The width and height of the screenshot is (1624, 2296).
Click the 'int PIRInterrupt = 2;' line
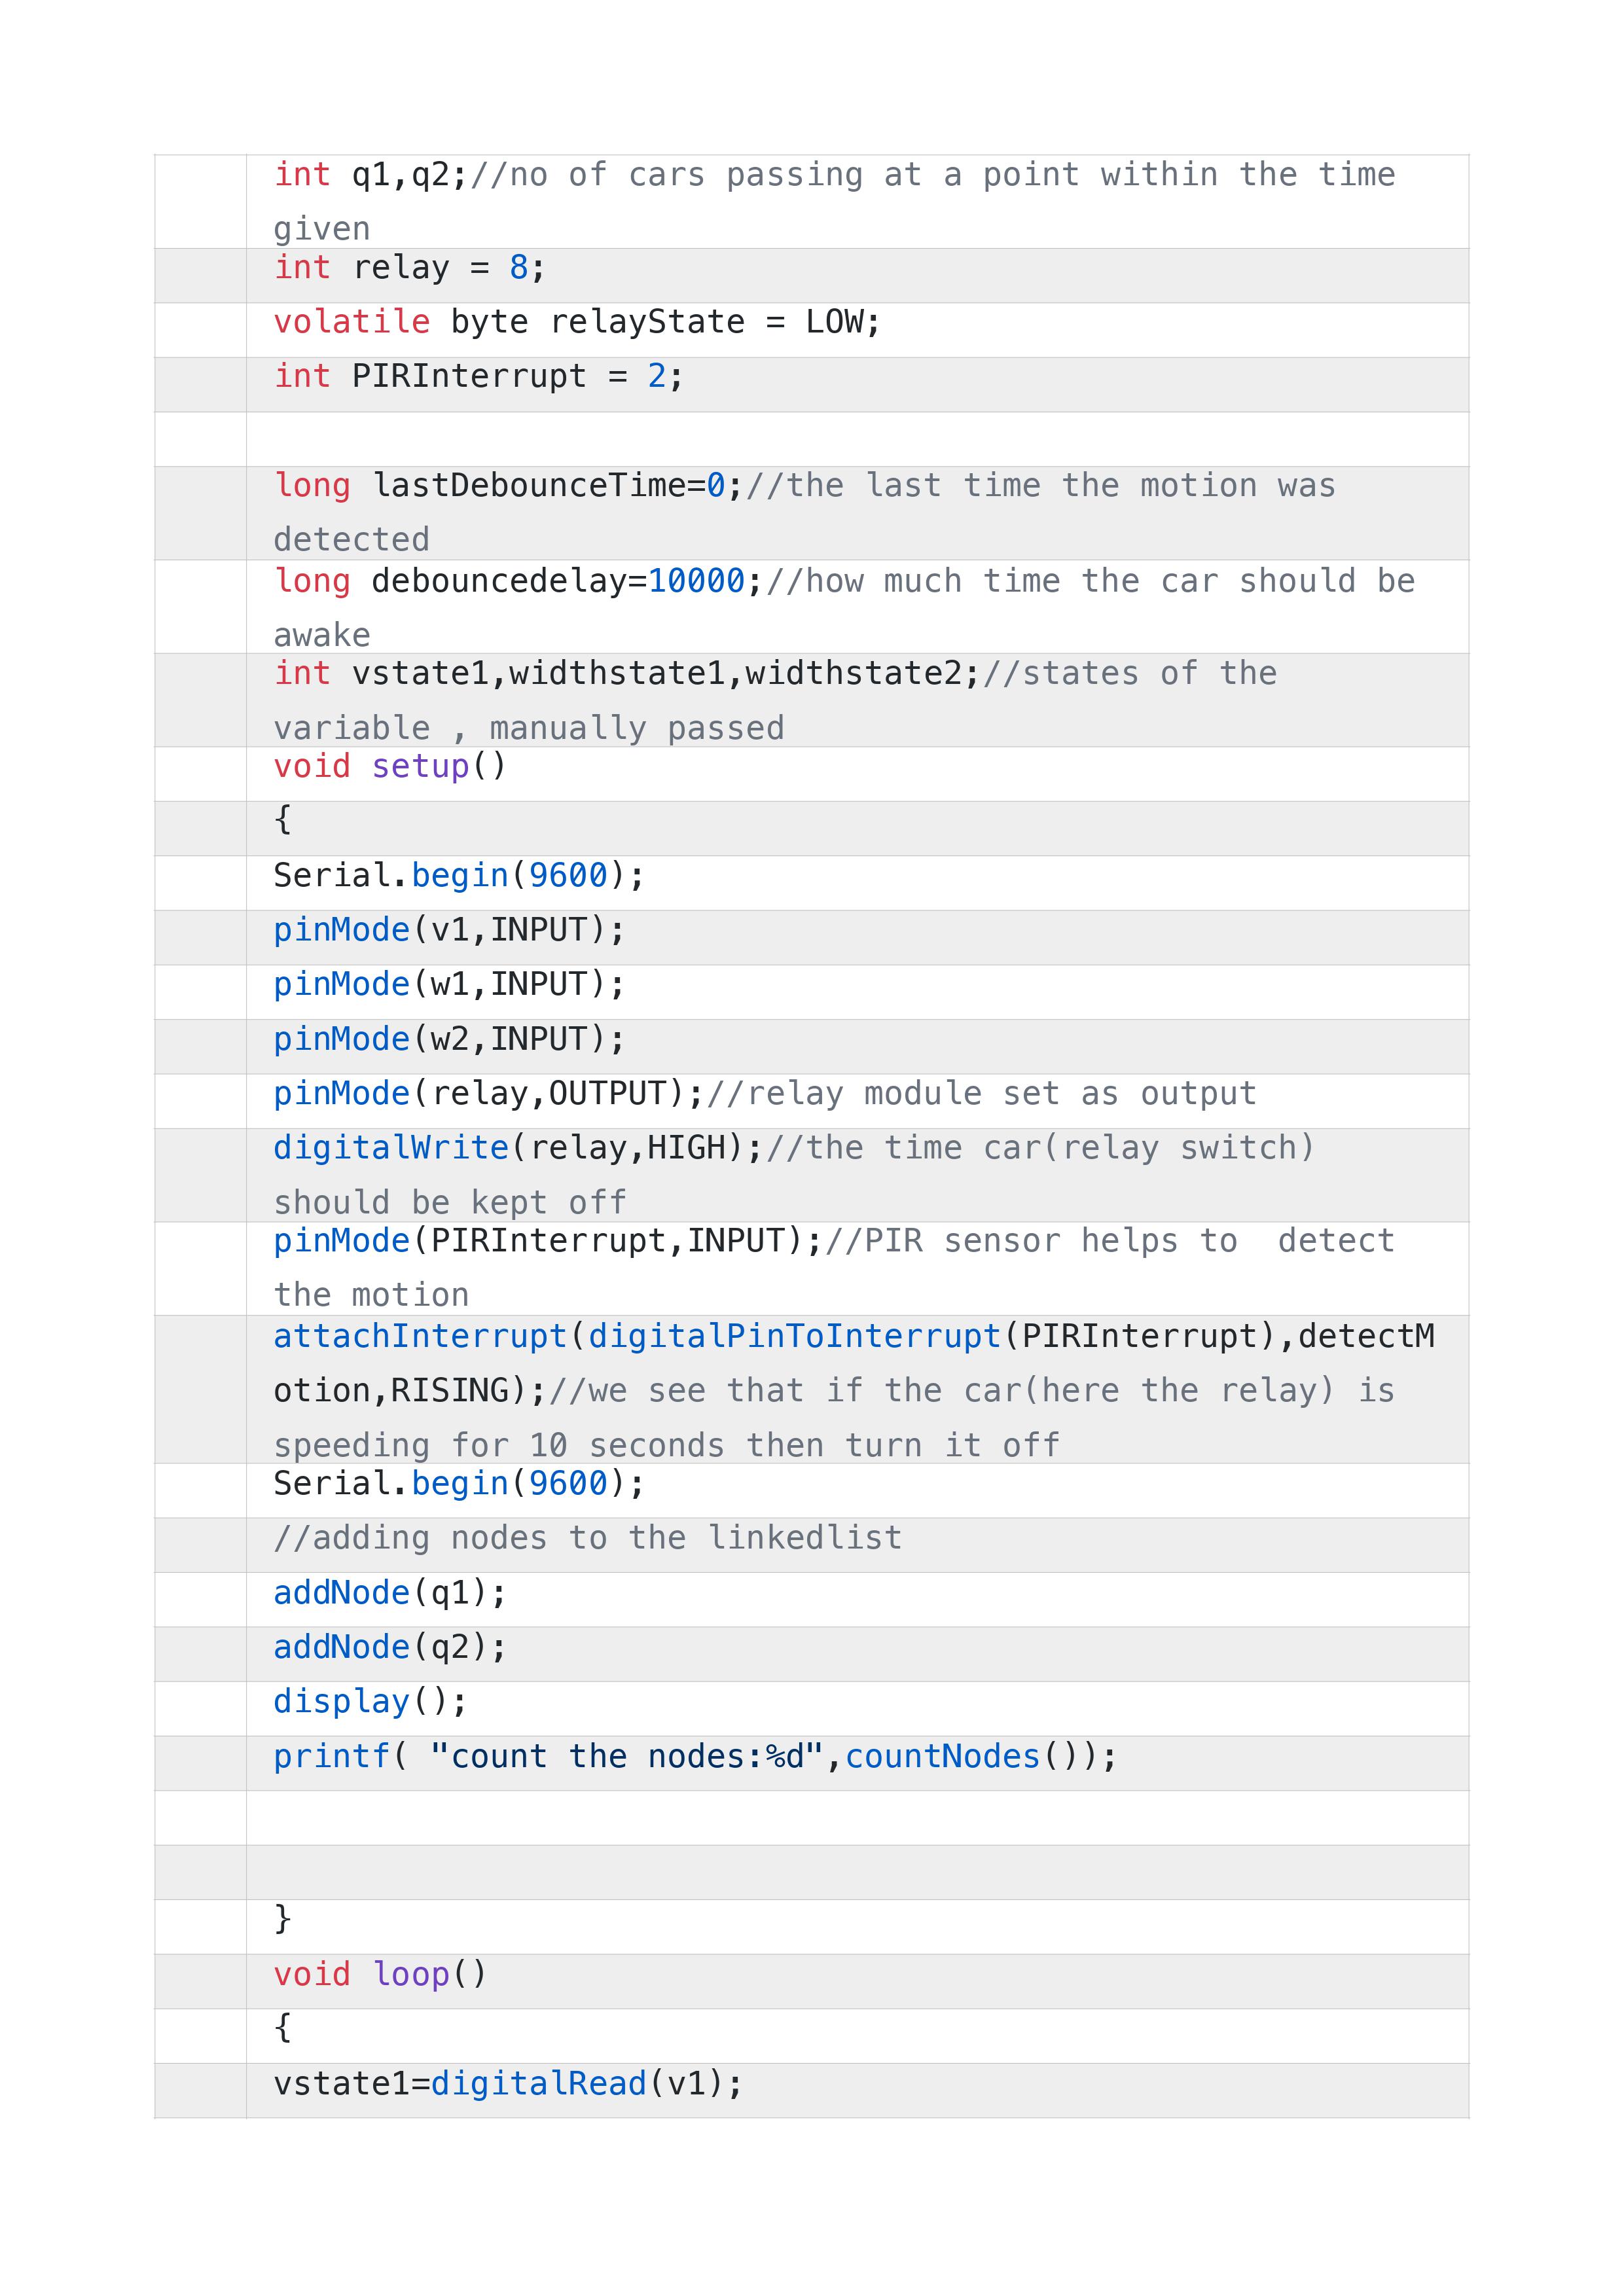(479, 377)
